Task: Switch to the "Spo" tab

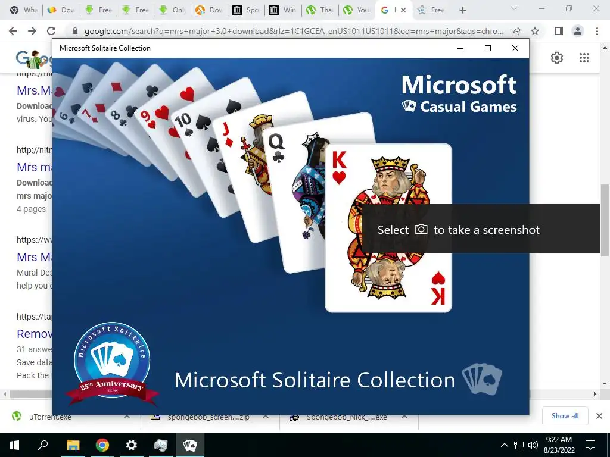Action: tap(246, 10)
